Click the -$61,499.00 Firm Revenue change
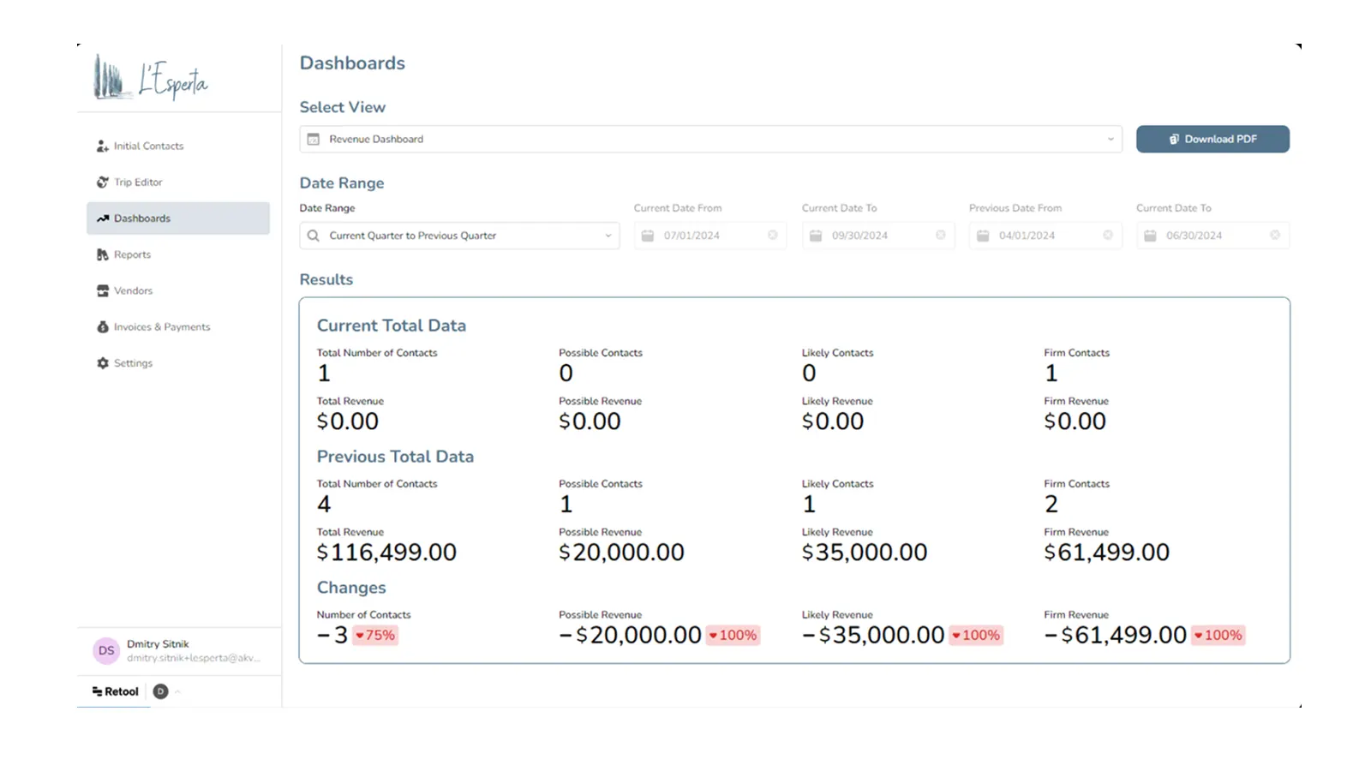The image size is (1371, 771). coord(1115,635)
